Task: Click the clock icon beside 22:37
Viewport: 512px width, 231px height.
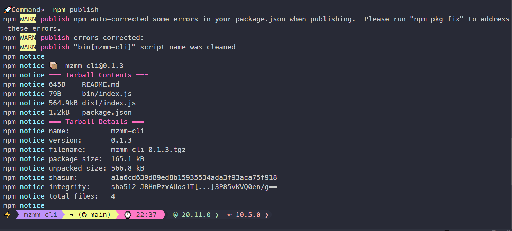Action: click(128, 215)
